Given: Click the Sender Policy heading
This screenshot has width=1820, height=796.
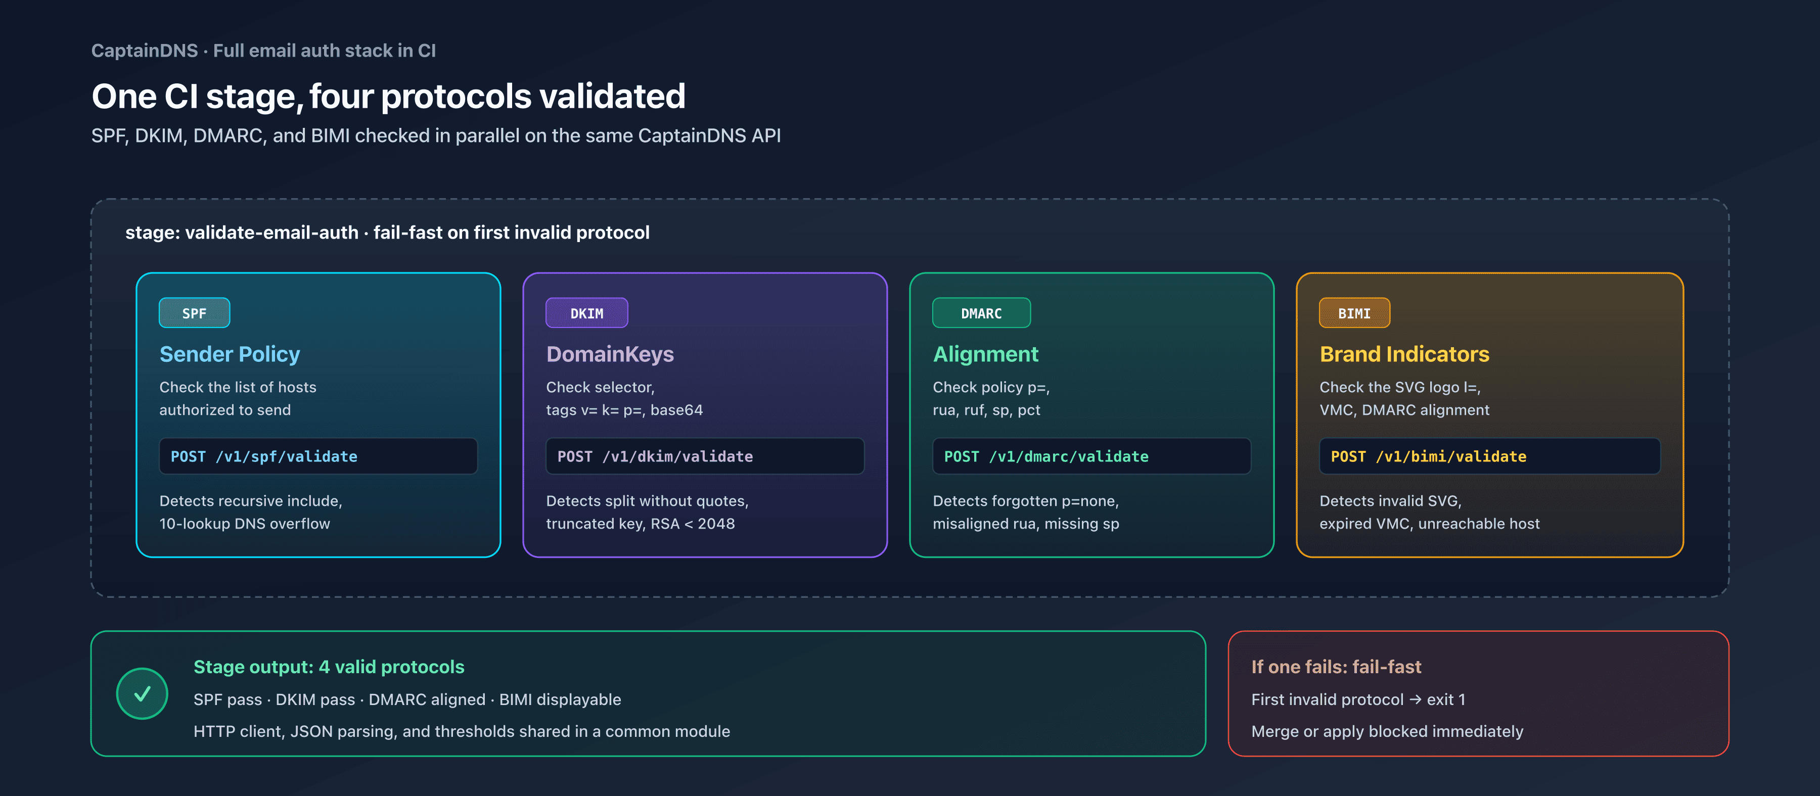Looking at the screenshot, I should [230, 354].
